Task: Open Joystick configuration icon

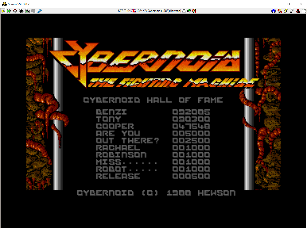Action: click(x=298, y=11)
